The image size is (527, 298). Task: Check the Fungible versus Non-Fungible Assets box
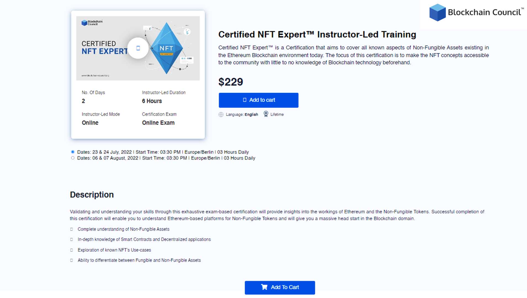click(x=71, y=260)
